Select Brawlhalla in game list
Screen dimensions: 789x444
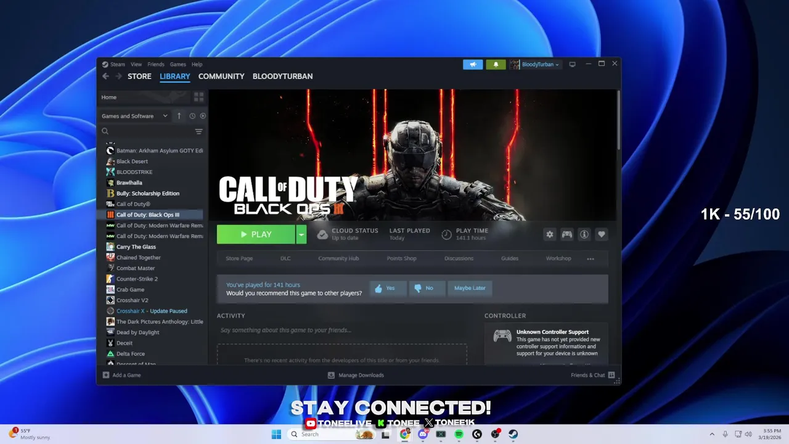154,183
